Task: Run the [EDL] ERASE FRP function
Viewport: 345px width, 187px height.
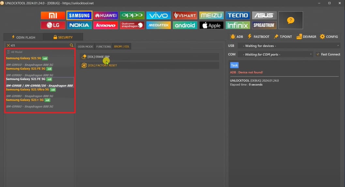Action: pos(149,57)
